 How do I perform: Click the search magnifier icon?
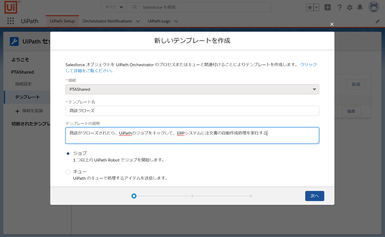point(135,7)
